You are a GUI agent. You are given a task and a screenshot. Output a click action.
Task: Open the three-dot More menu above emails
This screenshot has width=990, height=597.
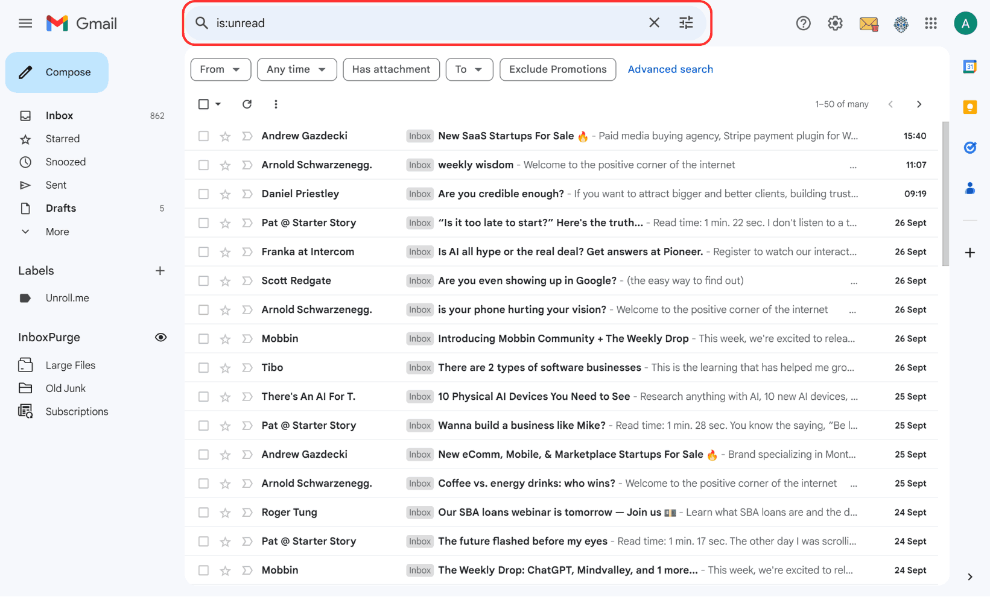276,104
